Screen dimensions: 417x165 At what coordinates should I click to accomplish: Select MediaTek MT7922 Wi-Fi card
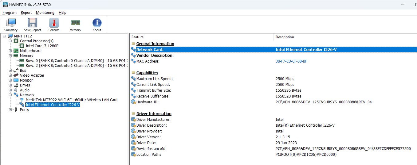coord(72,100)
